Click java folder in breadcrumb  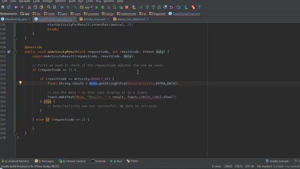62,14
